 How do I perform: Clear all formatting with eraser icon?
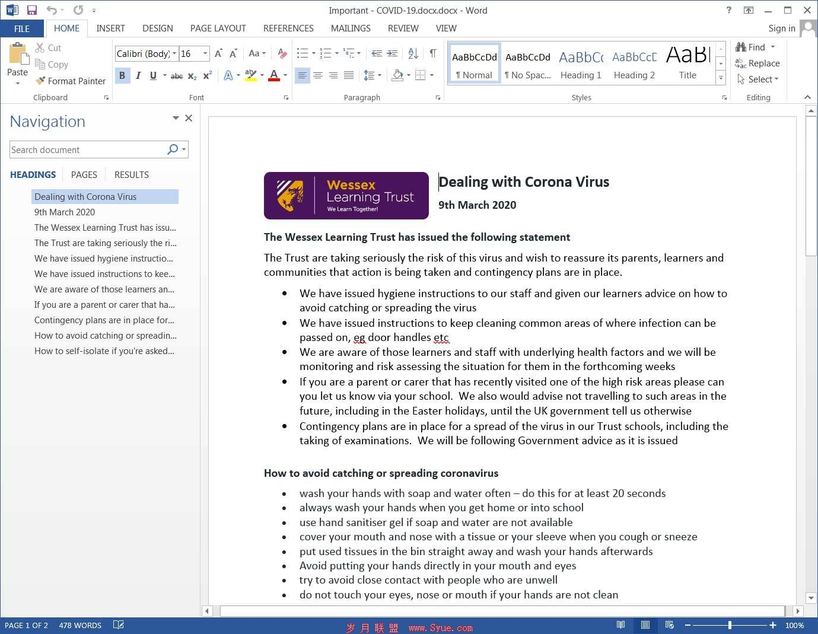point(282,53)
